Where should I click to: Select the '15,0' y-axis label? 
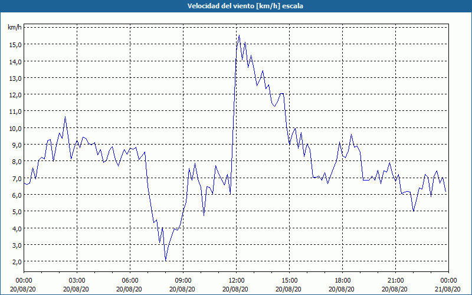tap(16, 45)
